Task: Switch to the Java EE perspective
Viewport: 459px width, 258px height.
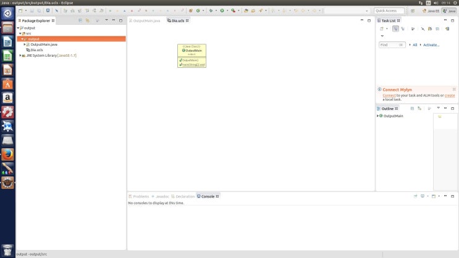Action: [431, 11]
